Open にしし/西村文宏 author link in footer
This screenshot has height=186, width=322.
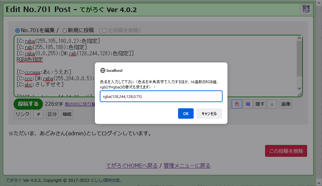click(x=105, y=180)
